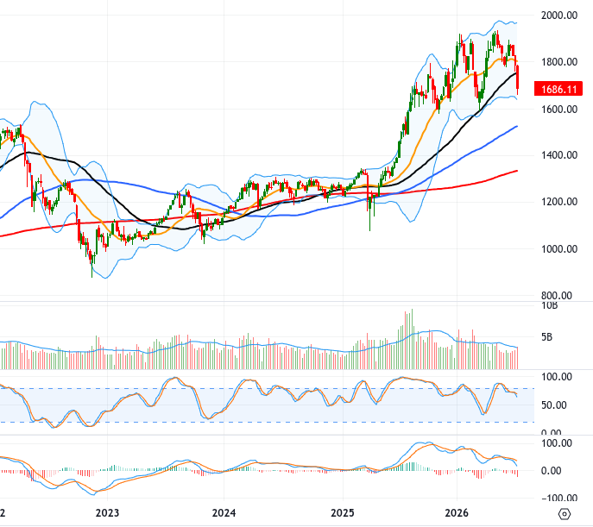Viewport: 593px width, 527px height.
Task: Select the 2023 time axis label
Action: click(x=107, y=513)
